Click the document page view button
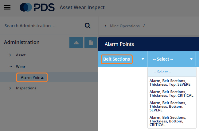The height and width of the screenshot is (131, 199). tap(91, 43)
